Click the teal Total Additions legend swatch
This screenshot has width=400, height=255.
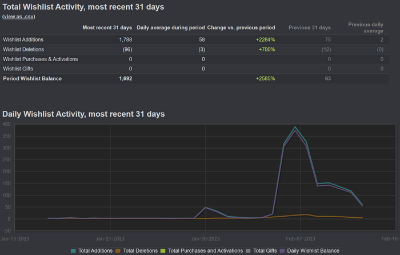coord(73,250)
